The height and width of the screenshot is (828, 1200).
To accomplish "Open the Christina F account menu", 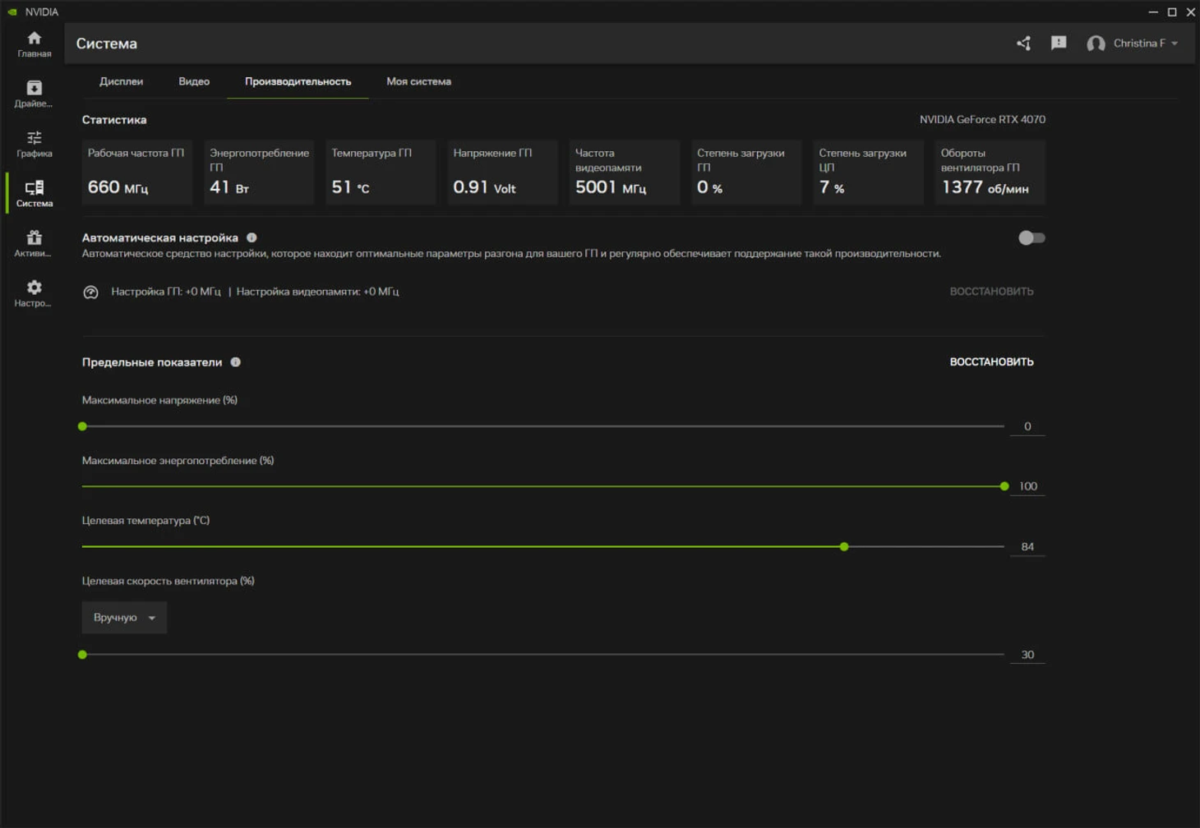I will [x=1133, y=44].
